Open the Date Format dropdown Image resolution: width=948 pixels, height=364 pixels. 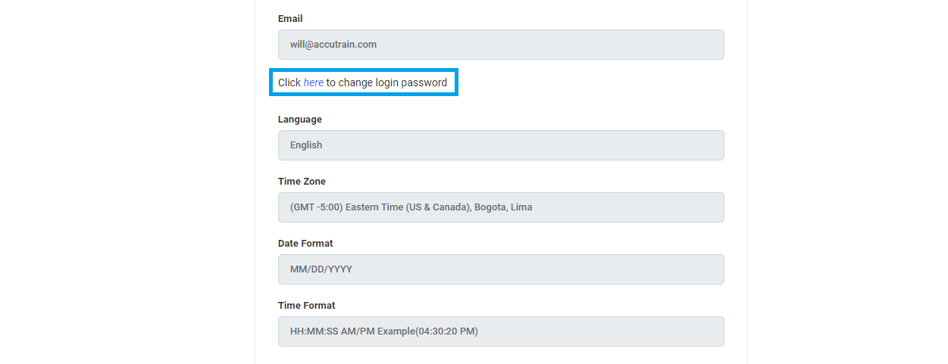click(500, 269)
